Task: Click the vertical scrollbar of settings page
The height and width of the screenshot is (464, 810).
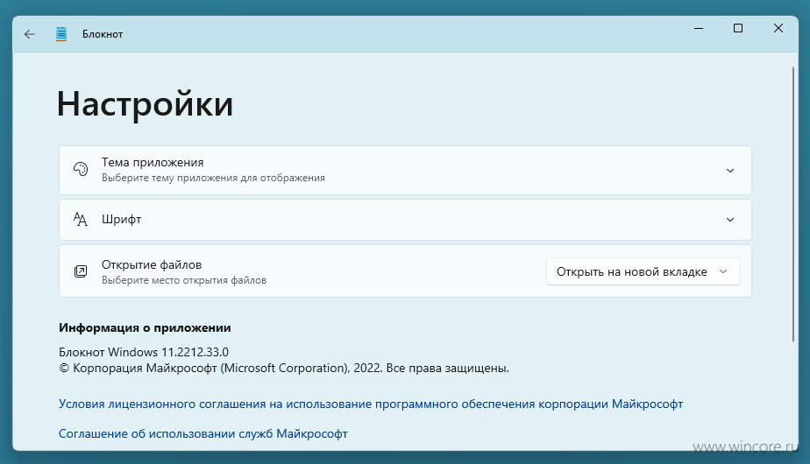Action: tap(793, 204)
